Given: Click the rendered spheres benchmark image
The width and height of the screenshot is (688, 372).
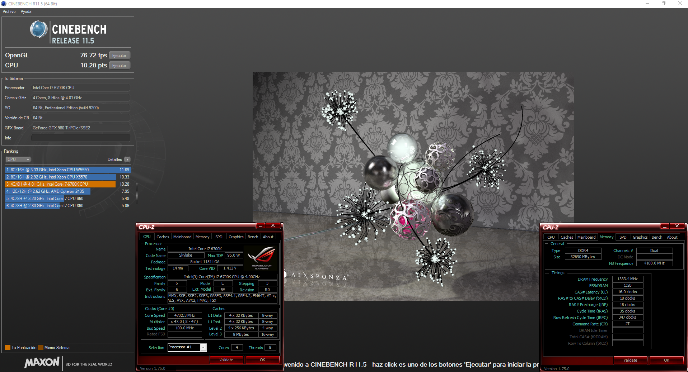Looking at the screenshot, I should coord(413,186).
